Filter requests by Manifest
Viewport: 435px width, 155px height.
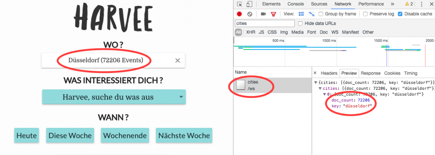tap(350, 32)
